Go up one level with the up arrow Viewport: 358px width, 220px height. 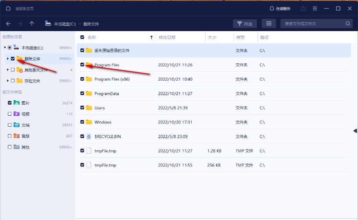point(32,24)
